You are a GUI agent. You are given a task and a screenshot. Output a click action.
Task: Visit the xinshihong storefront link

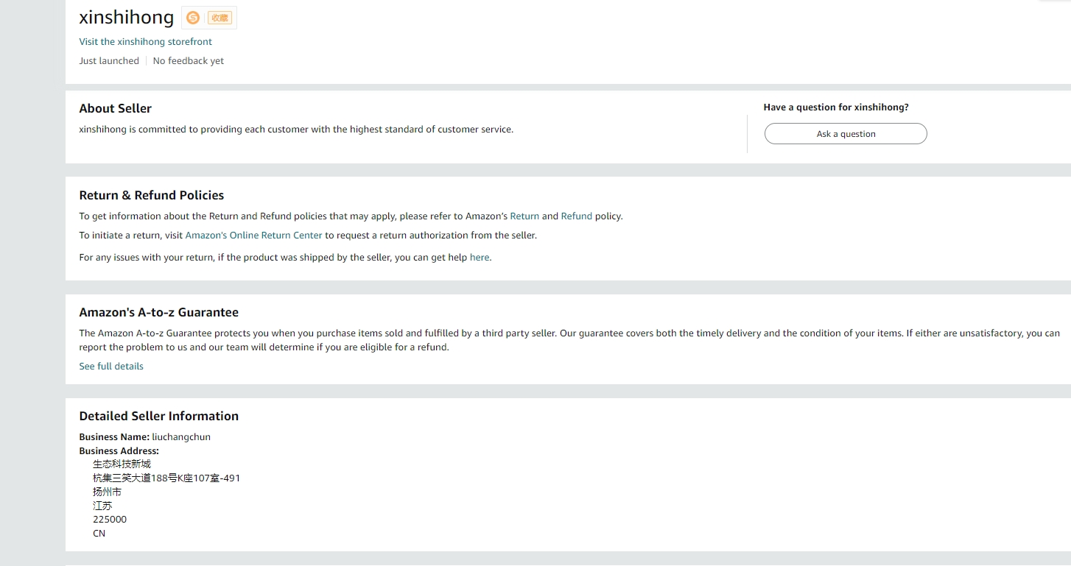(x=145, y=42)
